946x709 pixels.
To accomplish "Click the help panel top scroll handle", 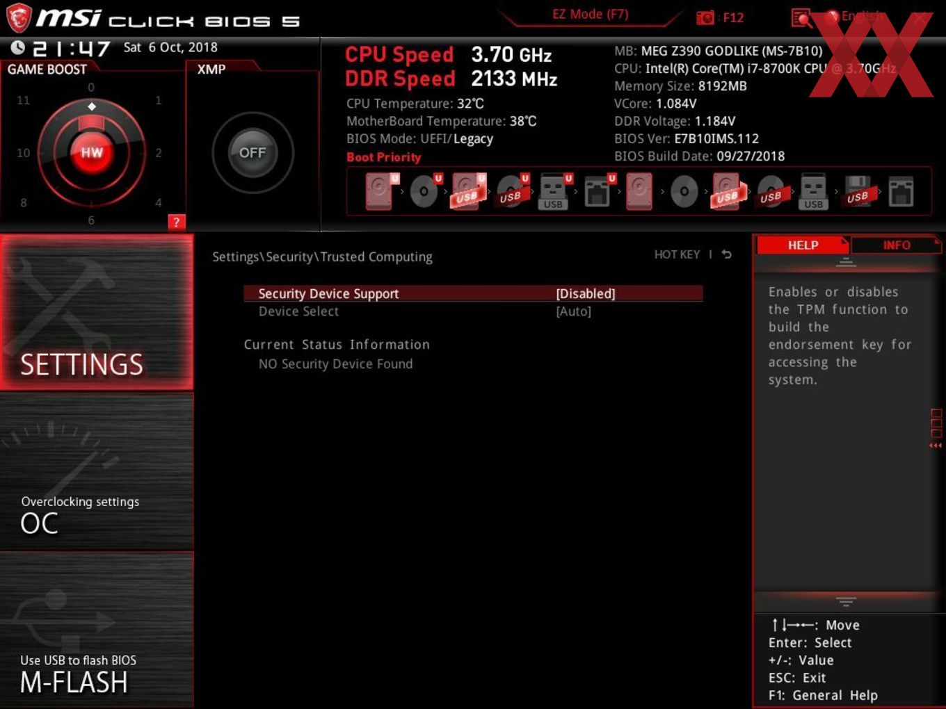I will pos(846,262).
